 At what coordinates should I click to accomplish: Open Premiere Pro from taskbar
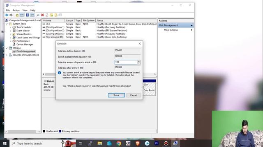pyautogui.click(x=157, y=143)
